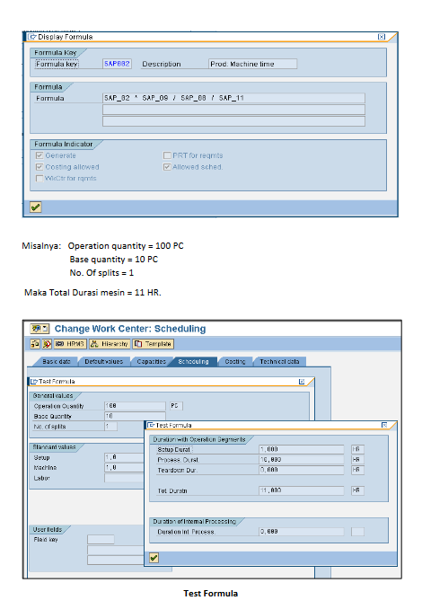
Task: Open the Hierarchy button
Action: pos(110,344)
